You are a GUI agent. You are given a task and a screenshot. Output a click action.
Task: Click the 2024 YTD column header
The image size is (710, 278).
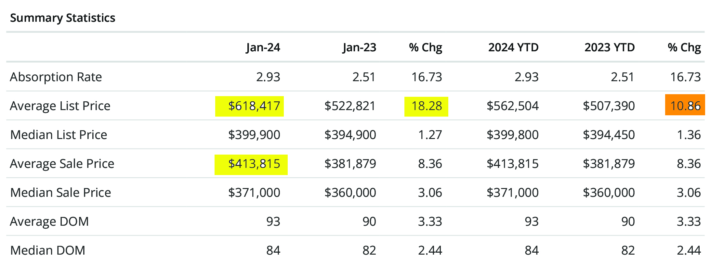point(513,47)
